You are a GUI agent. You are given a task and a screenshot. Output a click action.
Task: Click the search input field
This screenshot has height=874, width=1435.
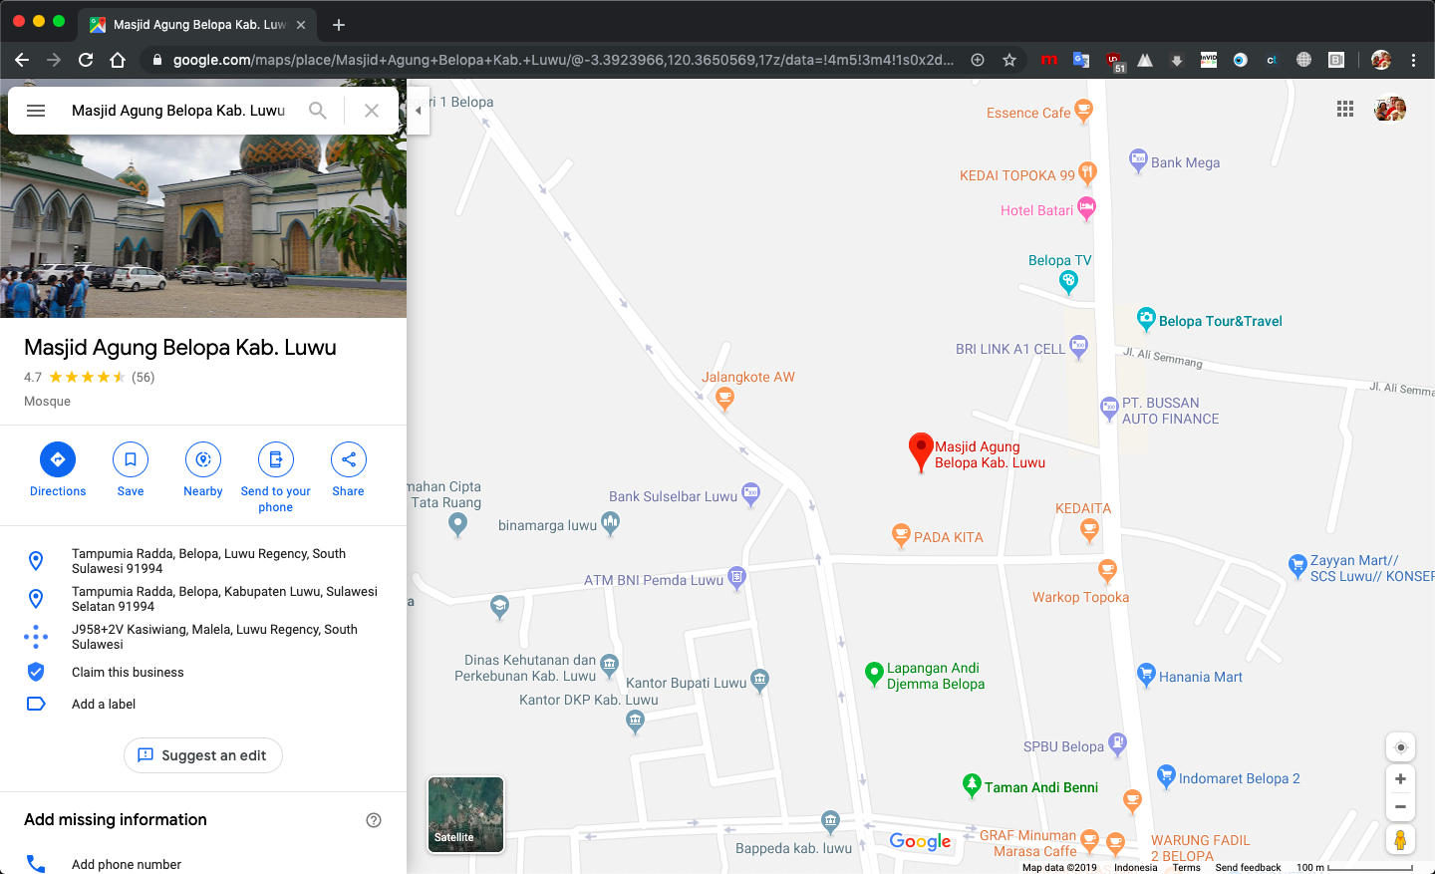[179, 111]
